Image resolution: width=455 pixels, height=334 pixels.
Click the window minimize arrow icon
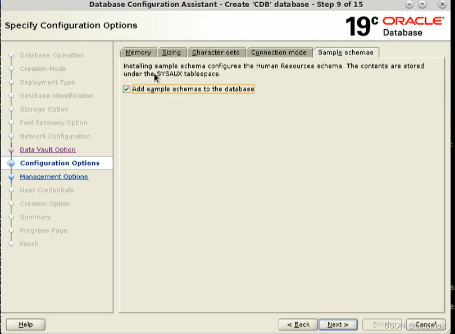[410, 5]
